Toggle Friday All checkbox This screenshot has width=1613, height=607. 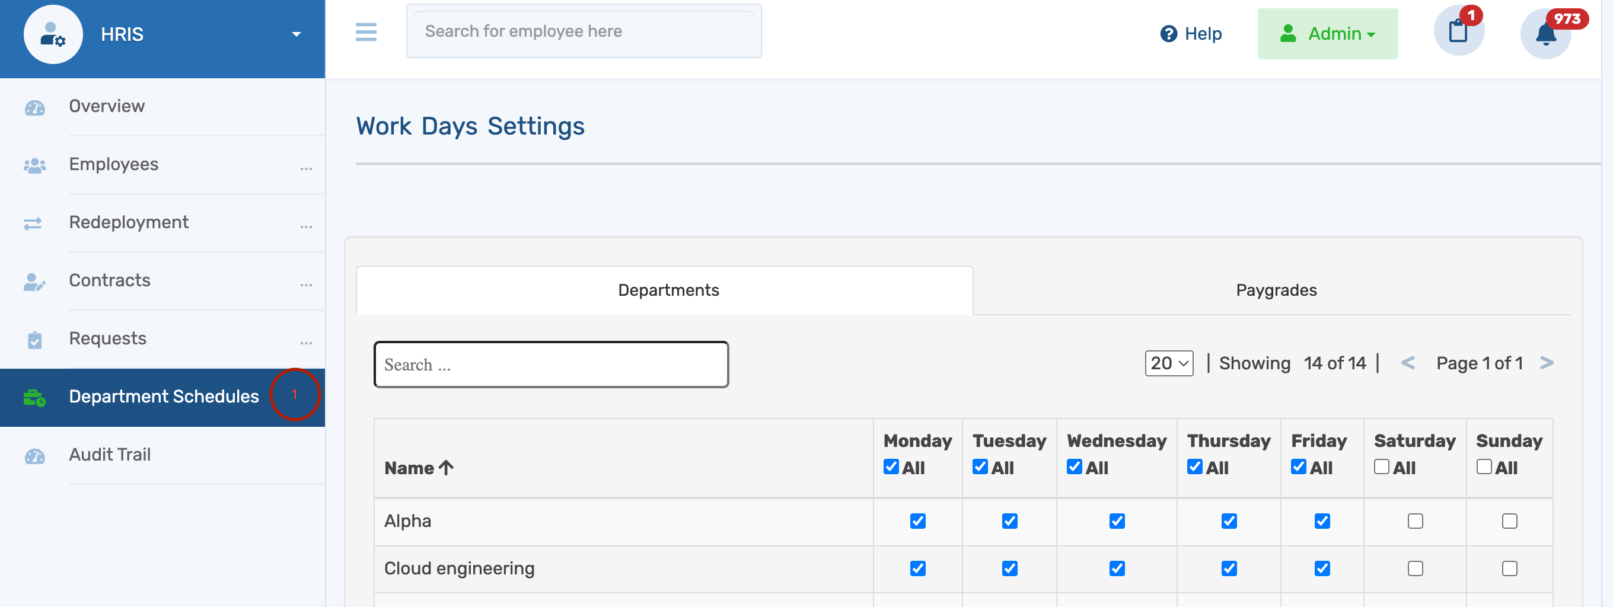(x=1298, y=467)
